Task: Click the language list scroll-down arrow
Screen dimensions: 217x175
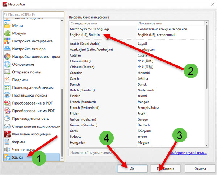Action: [x=206, y=145]
